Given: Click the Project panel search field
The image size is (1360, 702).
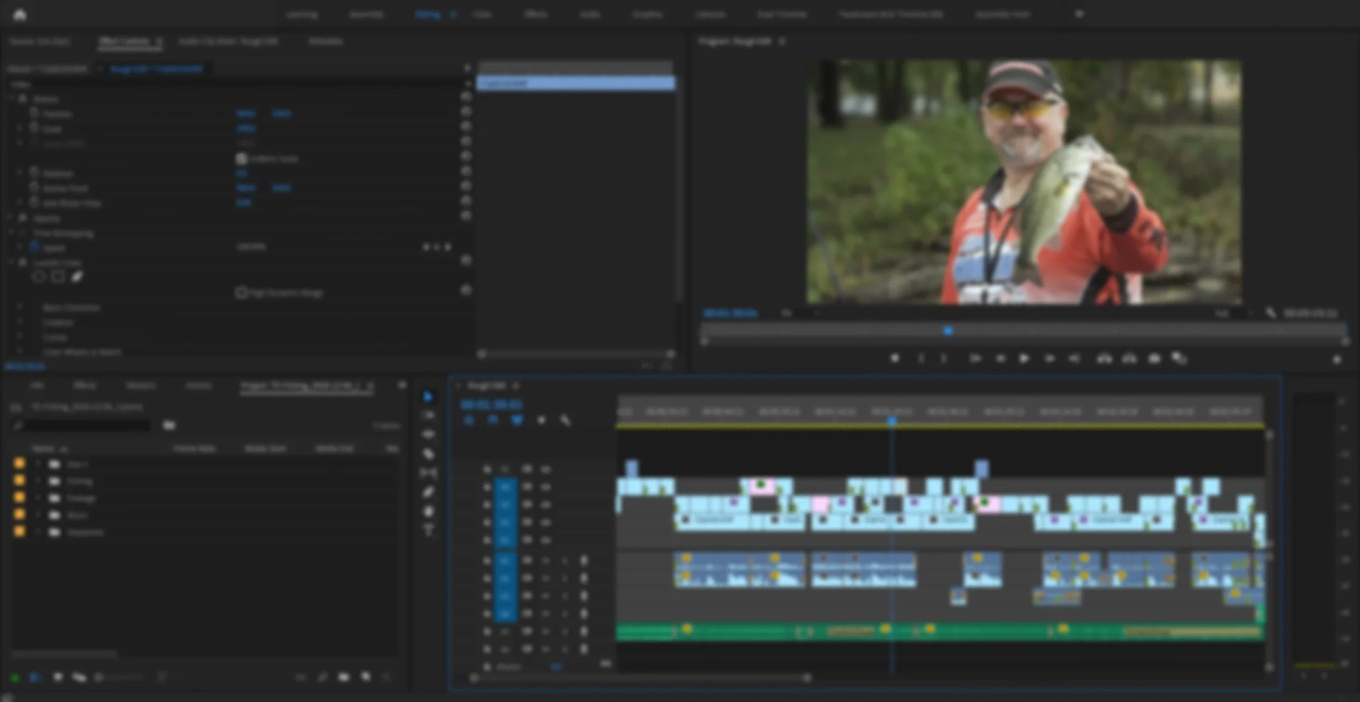Looking at the screenshot, I should coord(87,426).
